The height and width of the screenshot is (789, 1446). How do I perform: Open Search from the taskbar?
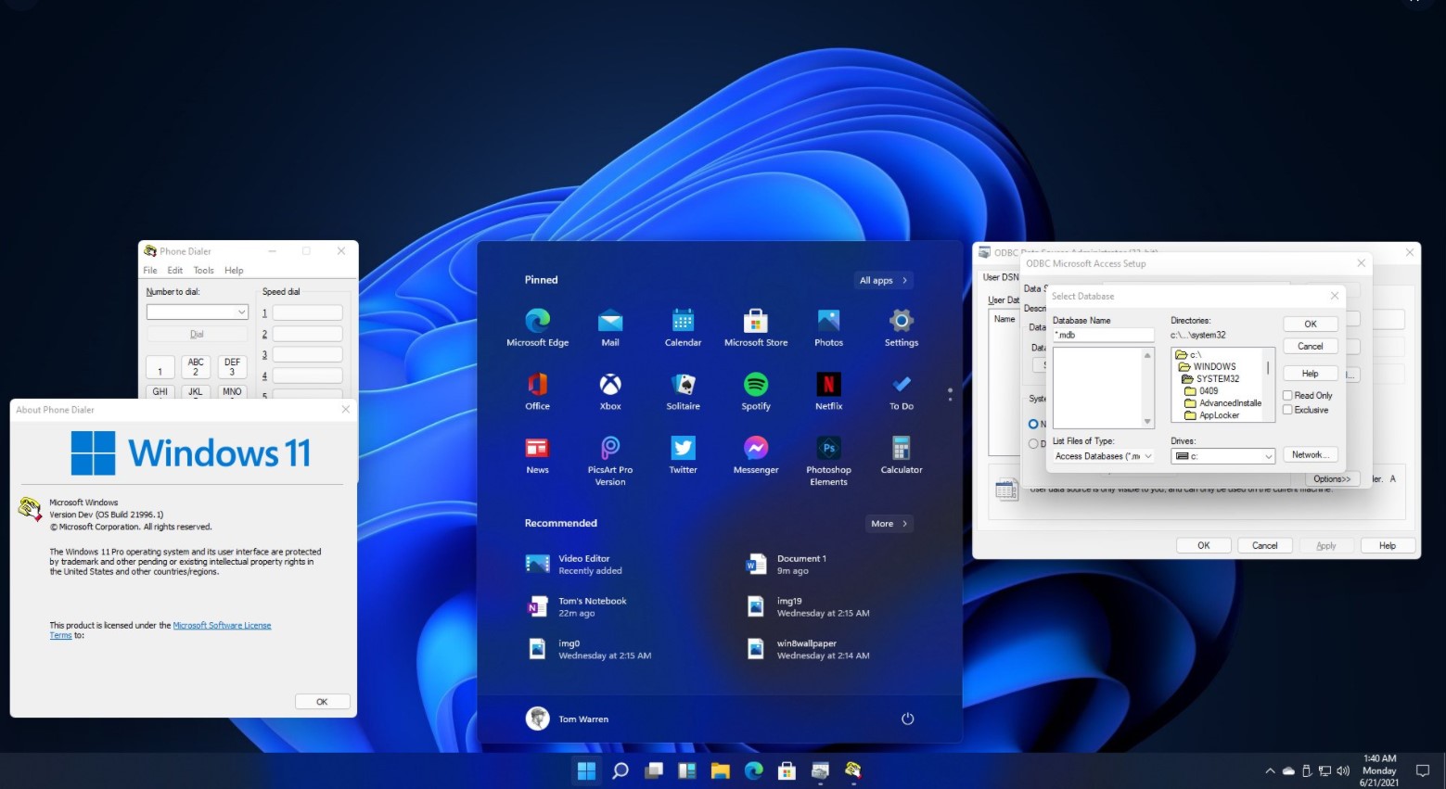pyautogui.click(x=621, y=770)
